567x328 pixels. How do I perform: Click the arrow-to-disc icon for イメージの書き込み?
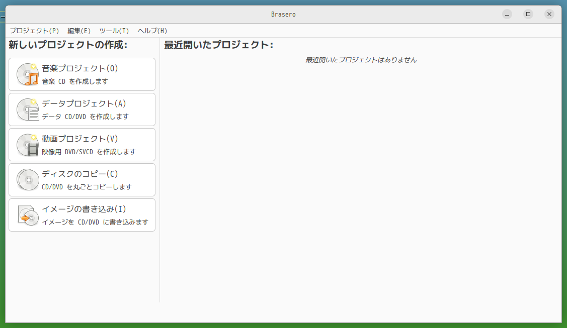click(27, 215)
